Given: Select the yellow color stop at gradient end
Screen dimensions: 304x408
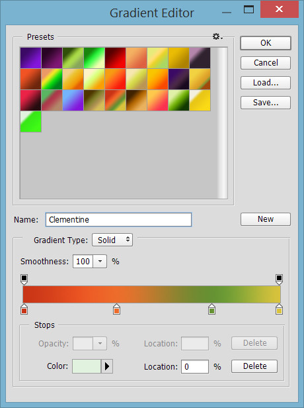Looking at the screenshot, I should 279,309.
